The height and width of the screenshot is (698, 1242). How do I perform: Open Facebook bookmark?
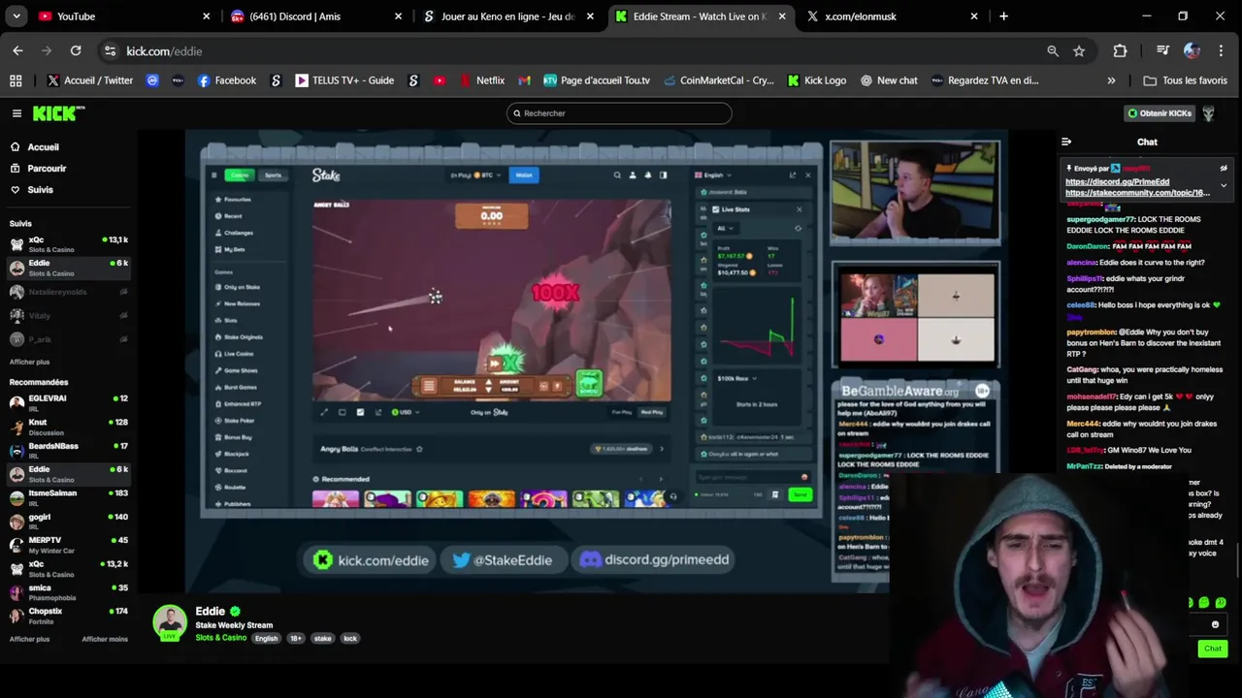point(226,80)
